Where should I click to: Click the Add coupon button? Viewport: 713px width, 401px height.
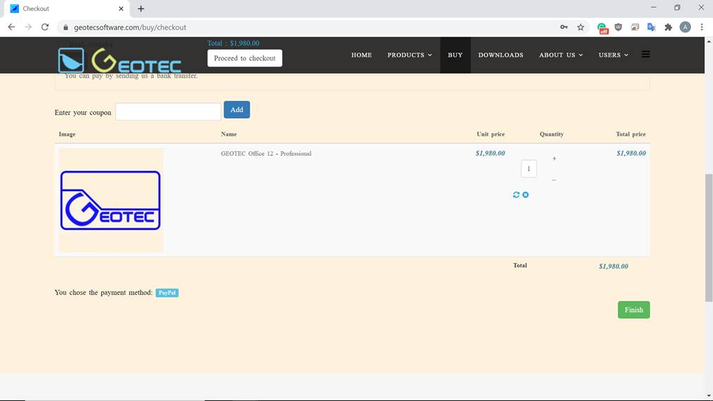[x=236, y=110]
